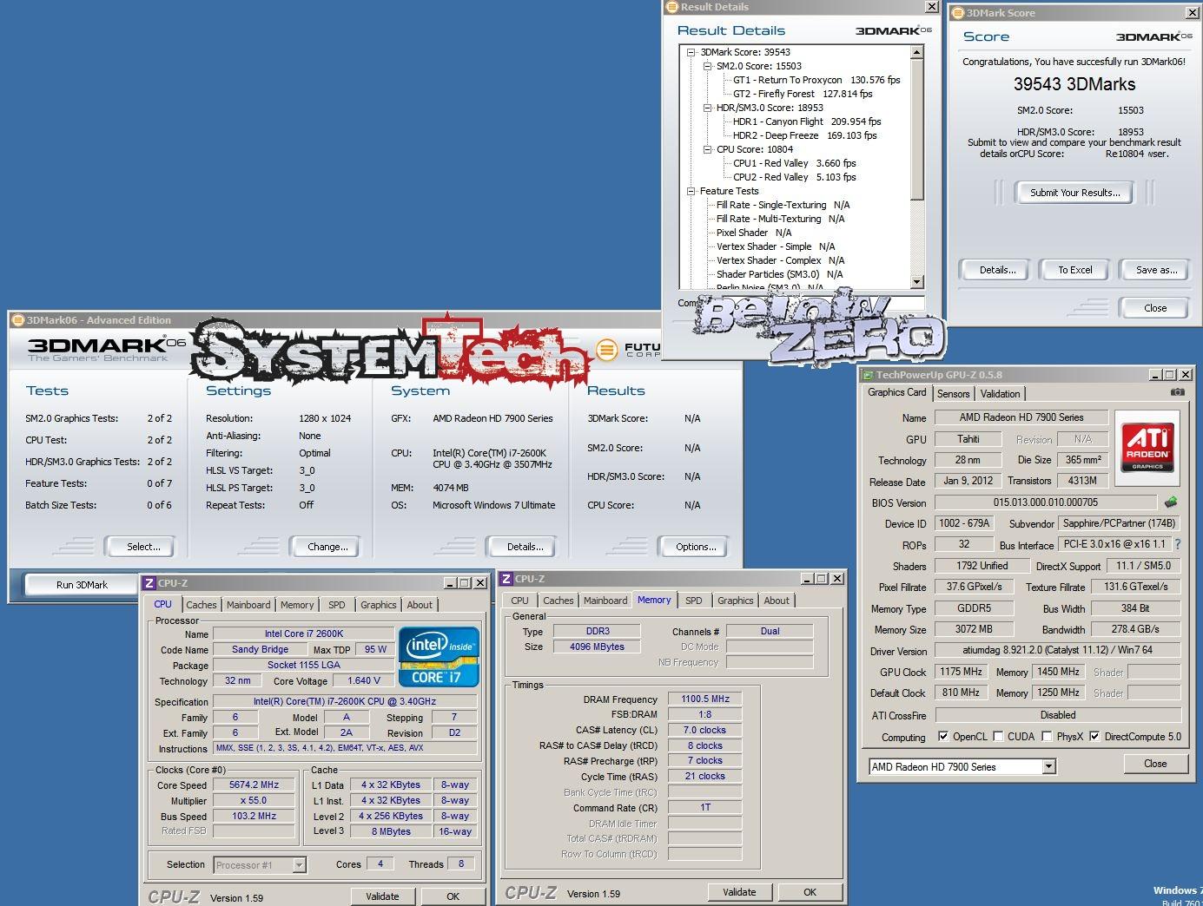Collapse the HDR/SM3.0 Score tree node

708,108
